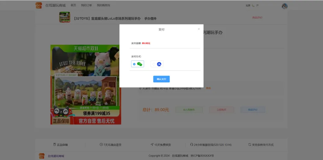Select the Alipay radio option

(154, 64)
